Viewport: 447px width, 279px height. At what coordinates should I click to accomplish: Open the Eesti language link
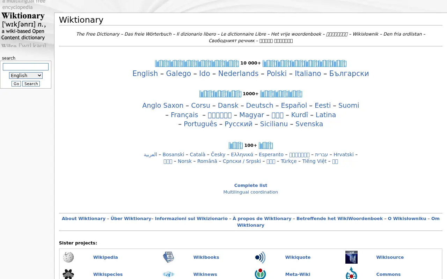[x=323, y=105]
